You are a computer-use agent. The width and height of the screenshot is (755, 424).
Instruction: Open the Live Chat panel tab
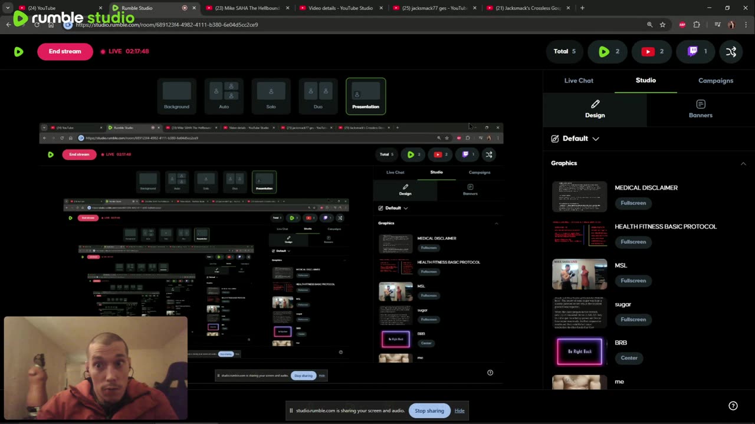pos(579,81)
